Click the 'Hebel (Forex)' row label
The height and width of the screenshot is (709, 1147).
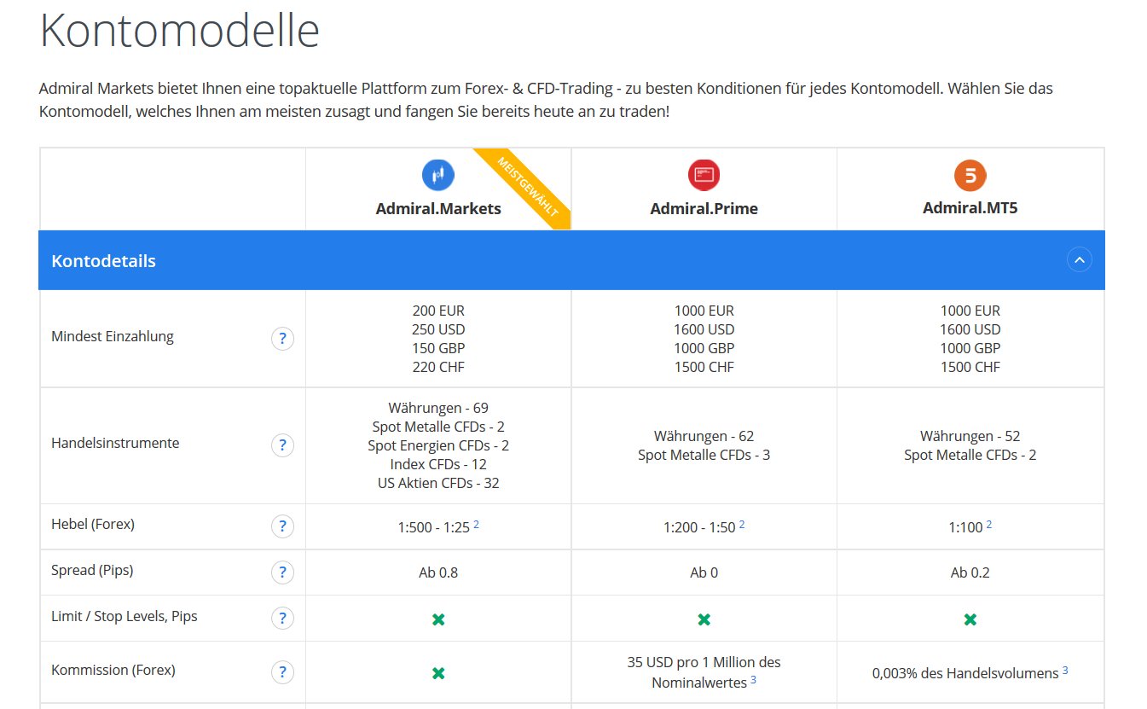click(93, 524)
